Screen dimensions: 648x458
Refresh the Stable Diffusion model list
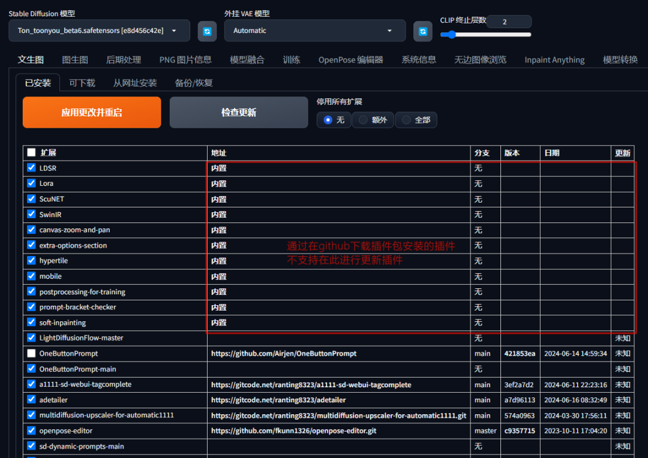click(x=207, y=31)
